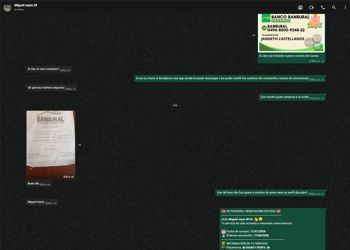Click 'Tu servicio ha sido activado o renovado correctamente.'
This screenshot has height=250, width=350.
[x=257, y=223]
